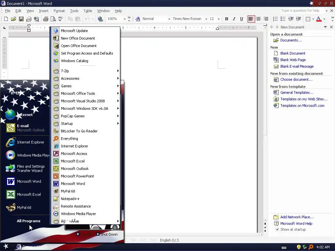This screenshot has width=335, height=251.
Task: Open the Style dropdown showing Normal
Action: tap(169, 19)
